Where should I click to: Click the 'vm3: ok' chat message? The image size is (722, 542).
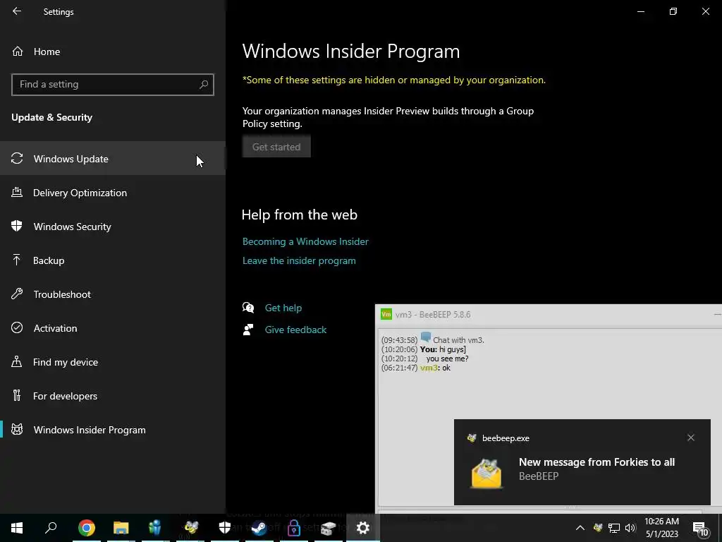(x=416, y=368)
